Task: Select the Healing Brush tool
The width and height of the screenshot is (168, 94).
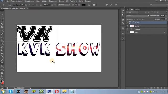Action: [2, 34]
